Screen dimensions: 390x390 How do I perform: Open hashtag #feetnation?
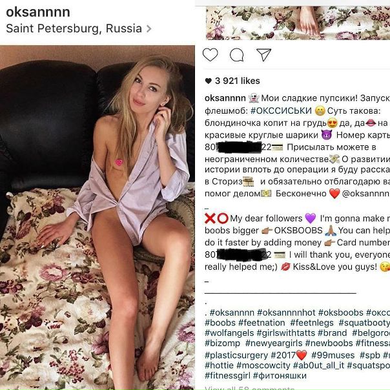(262, 323)
